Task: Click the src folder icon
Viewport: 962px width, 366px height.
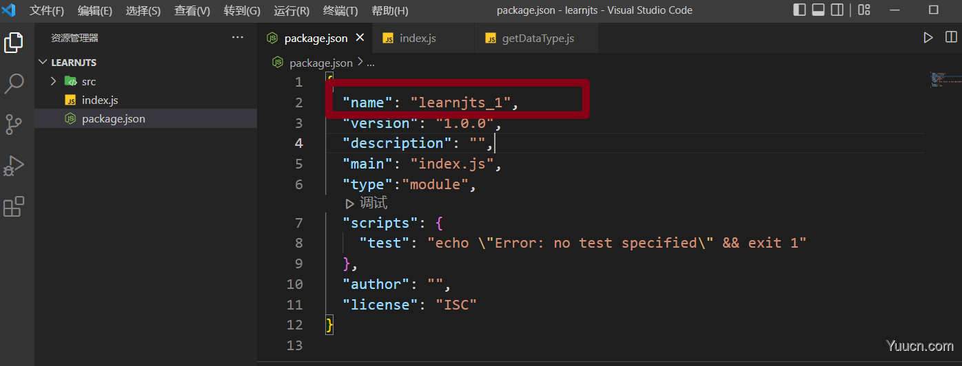Action: [x=70, y=81]
